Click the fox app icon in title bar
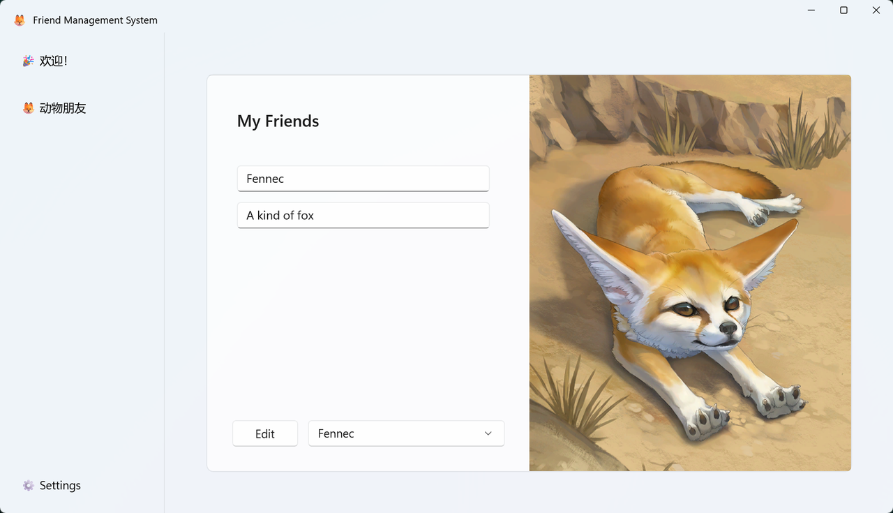The height and width of the screenshot is (513, 893). pos(20,20)
